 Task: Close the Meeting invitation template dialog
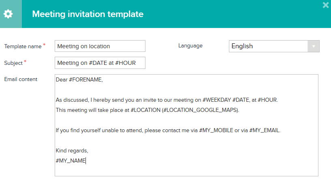(326, 5)
